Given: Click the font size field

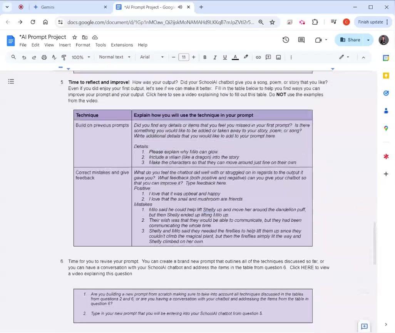Looking at the screenshot, I should click(x=184, y=57).
